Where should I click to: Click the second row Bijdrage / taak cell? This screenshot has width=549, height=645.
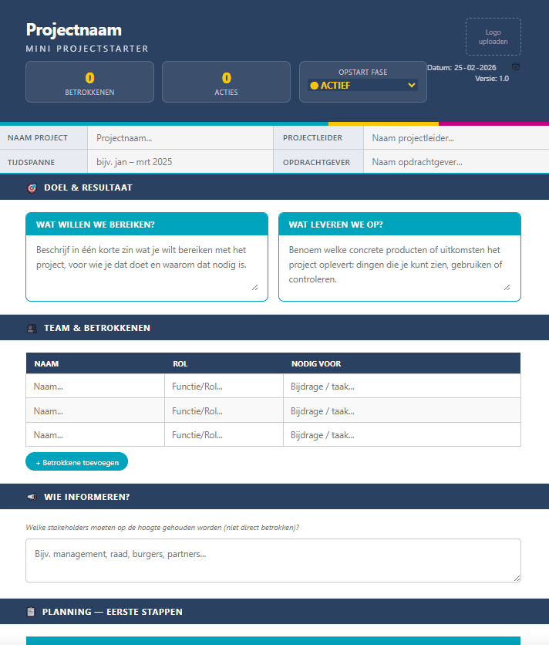402,410
